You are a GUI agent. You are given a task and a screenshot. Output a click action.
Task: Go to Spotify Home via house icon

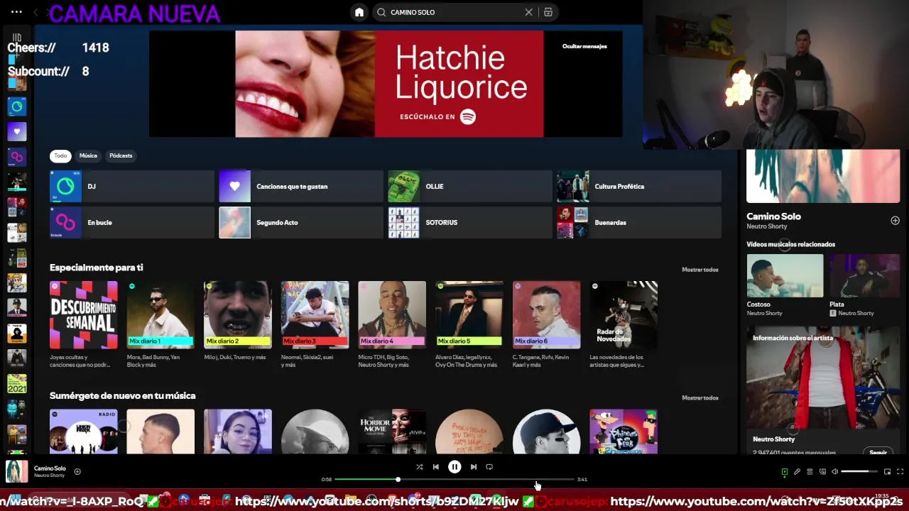[359, 12]
